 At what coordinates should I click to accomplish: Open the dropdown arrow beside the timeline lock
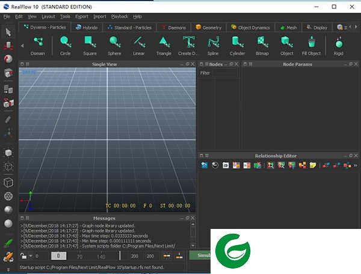(x=30, y=255)
